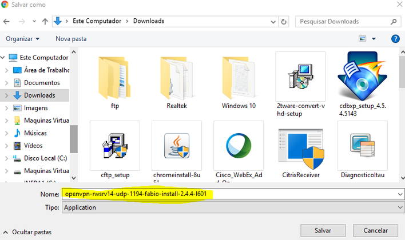Open the ftp folder icon
The height and width of the screenshot is (240, 405).
click(114, 78)
